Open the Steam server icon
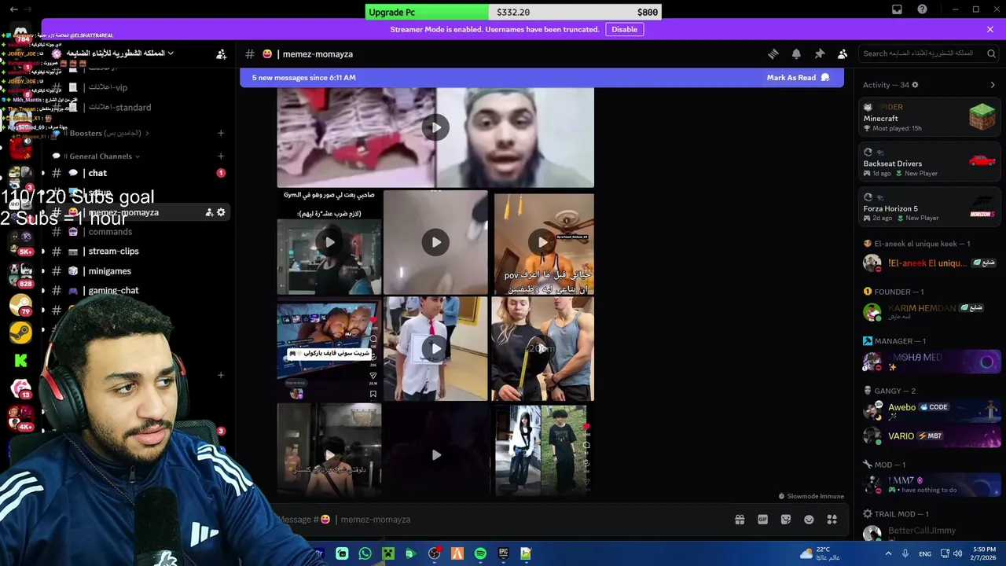This screenshot has height=566, width=1006. [x=20, y=333]
